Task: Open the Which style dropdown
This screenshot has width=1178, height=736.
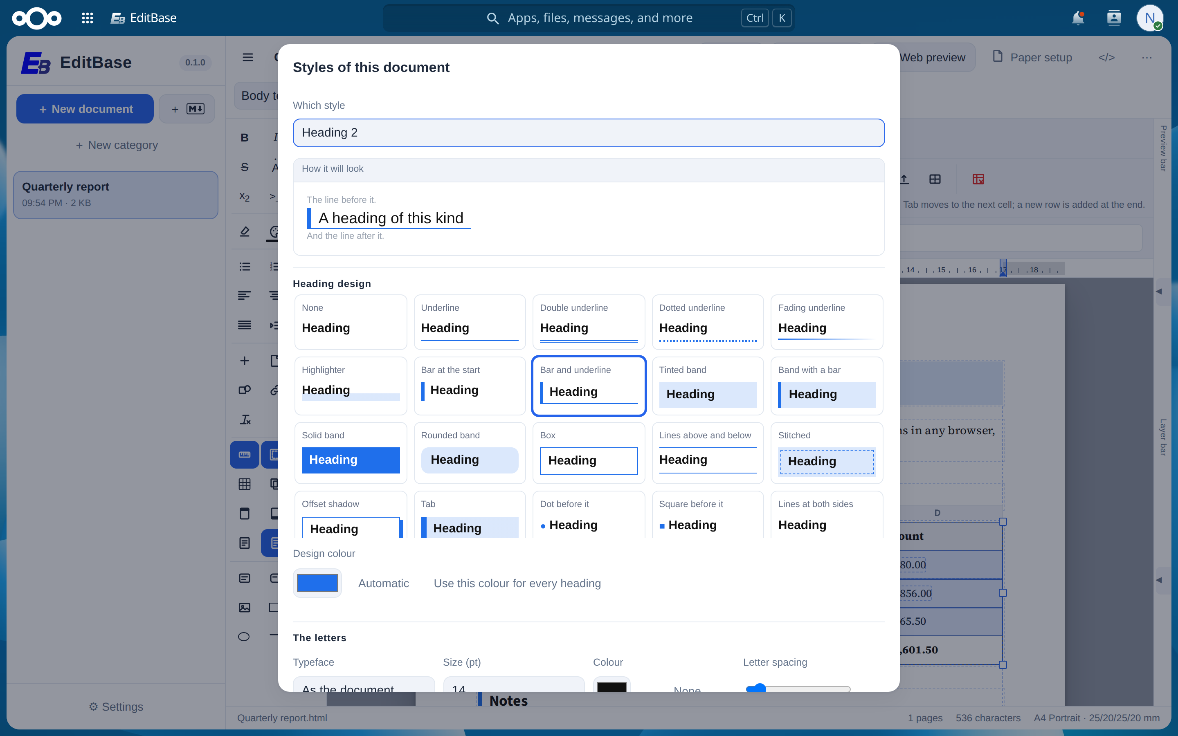Action: 589,133
